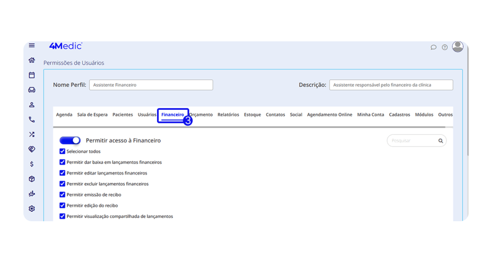Click the dollar sign financial icon
Screen dimensions: 492x263
tap(32, 164)
